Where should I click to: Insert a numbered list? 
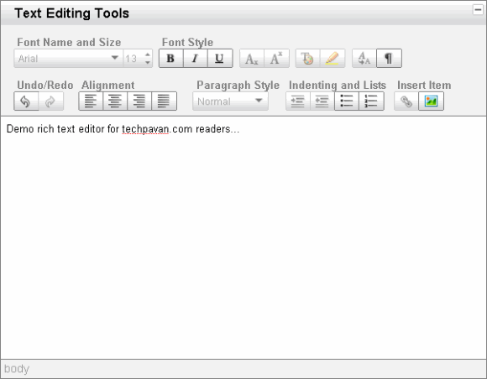(x=371, y=101)
